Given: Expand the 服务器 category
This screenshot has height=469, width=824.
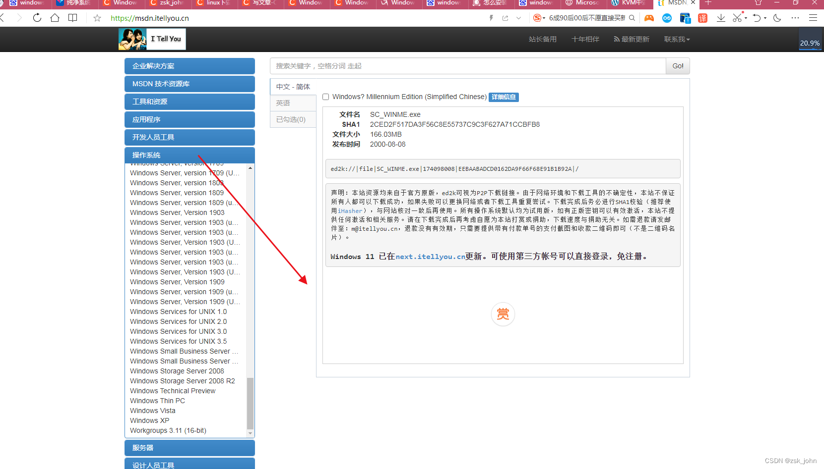Looking at the screenshot, I should [190, 448].
